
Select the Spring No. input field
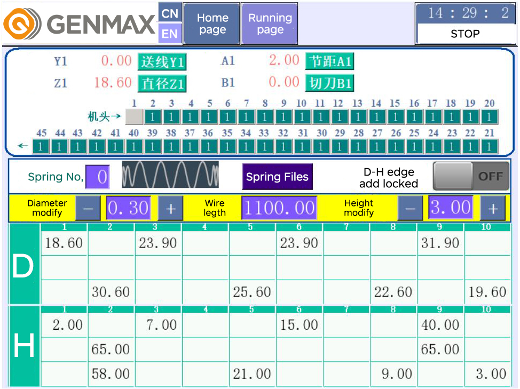click(97, 177)
